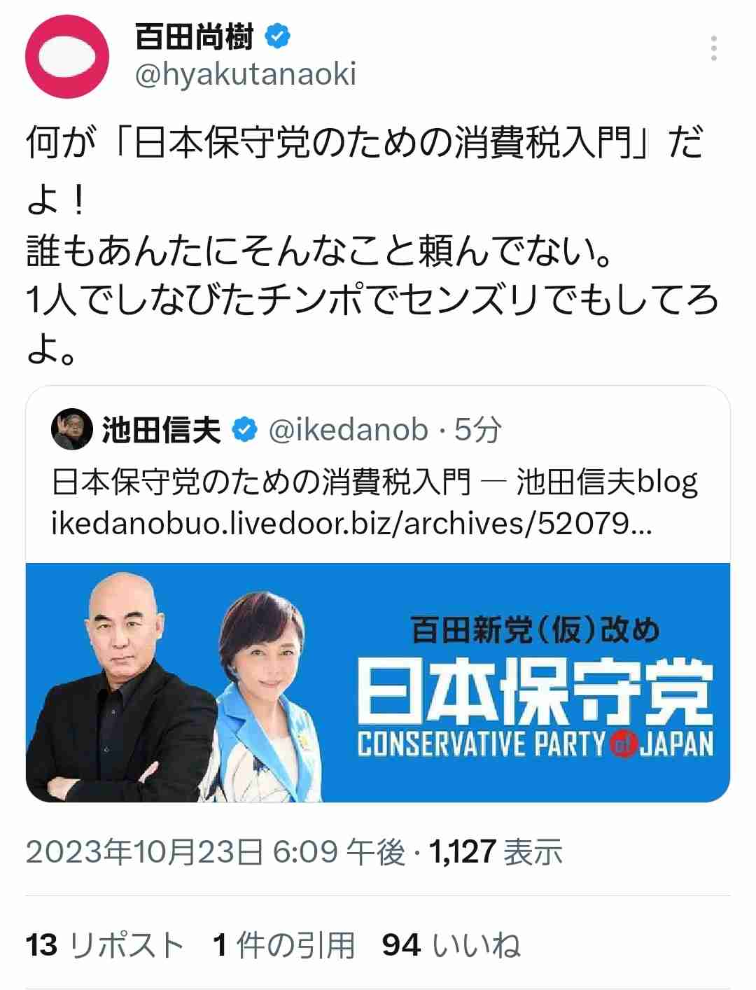Open the three-dot more options menu
The image size is (756, 990).
tap(713, 48)
